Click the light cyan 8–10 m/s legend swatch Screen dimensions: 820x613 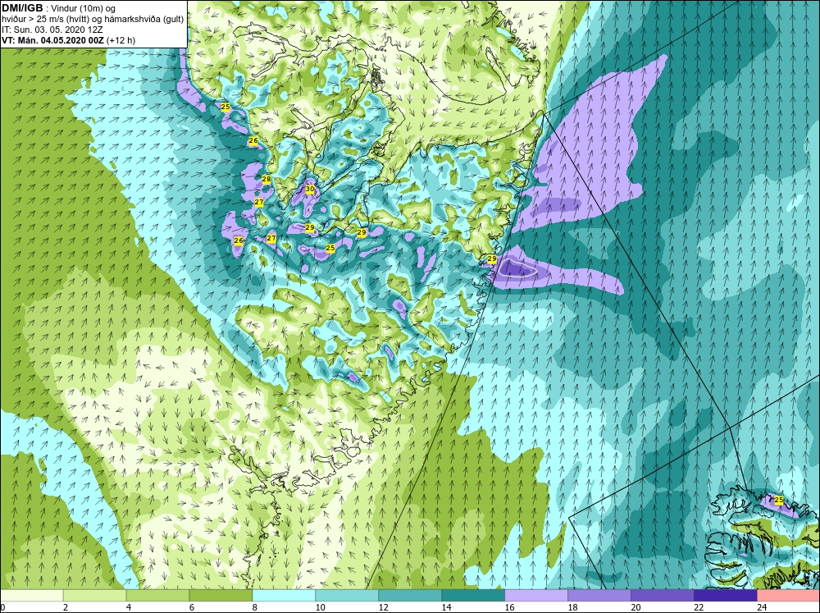(x=284, y=596)
